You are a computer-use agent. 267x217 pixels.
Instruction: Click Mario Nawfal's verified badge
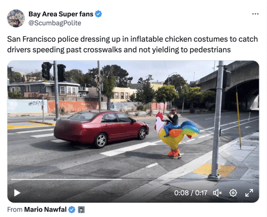[72, 209]
